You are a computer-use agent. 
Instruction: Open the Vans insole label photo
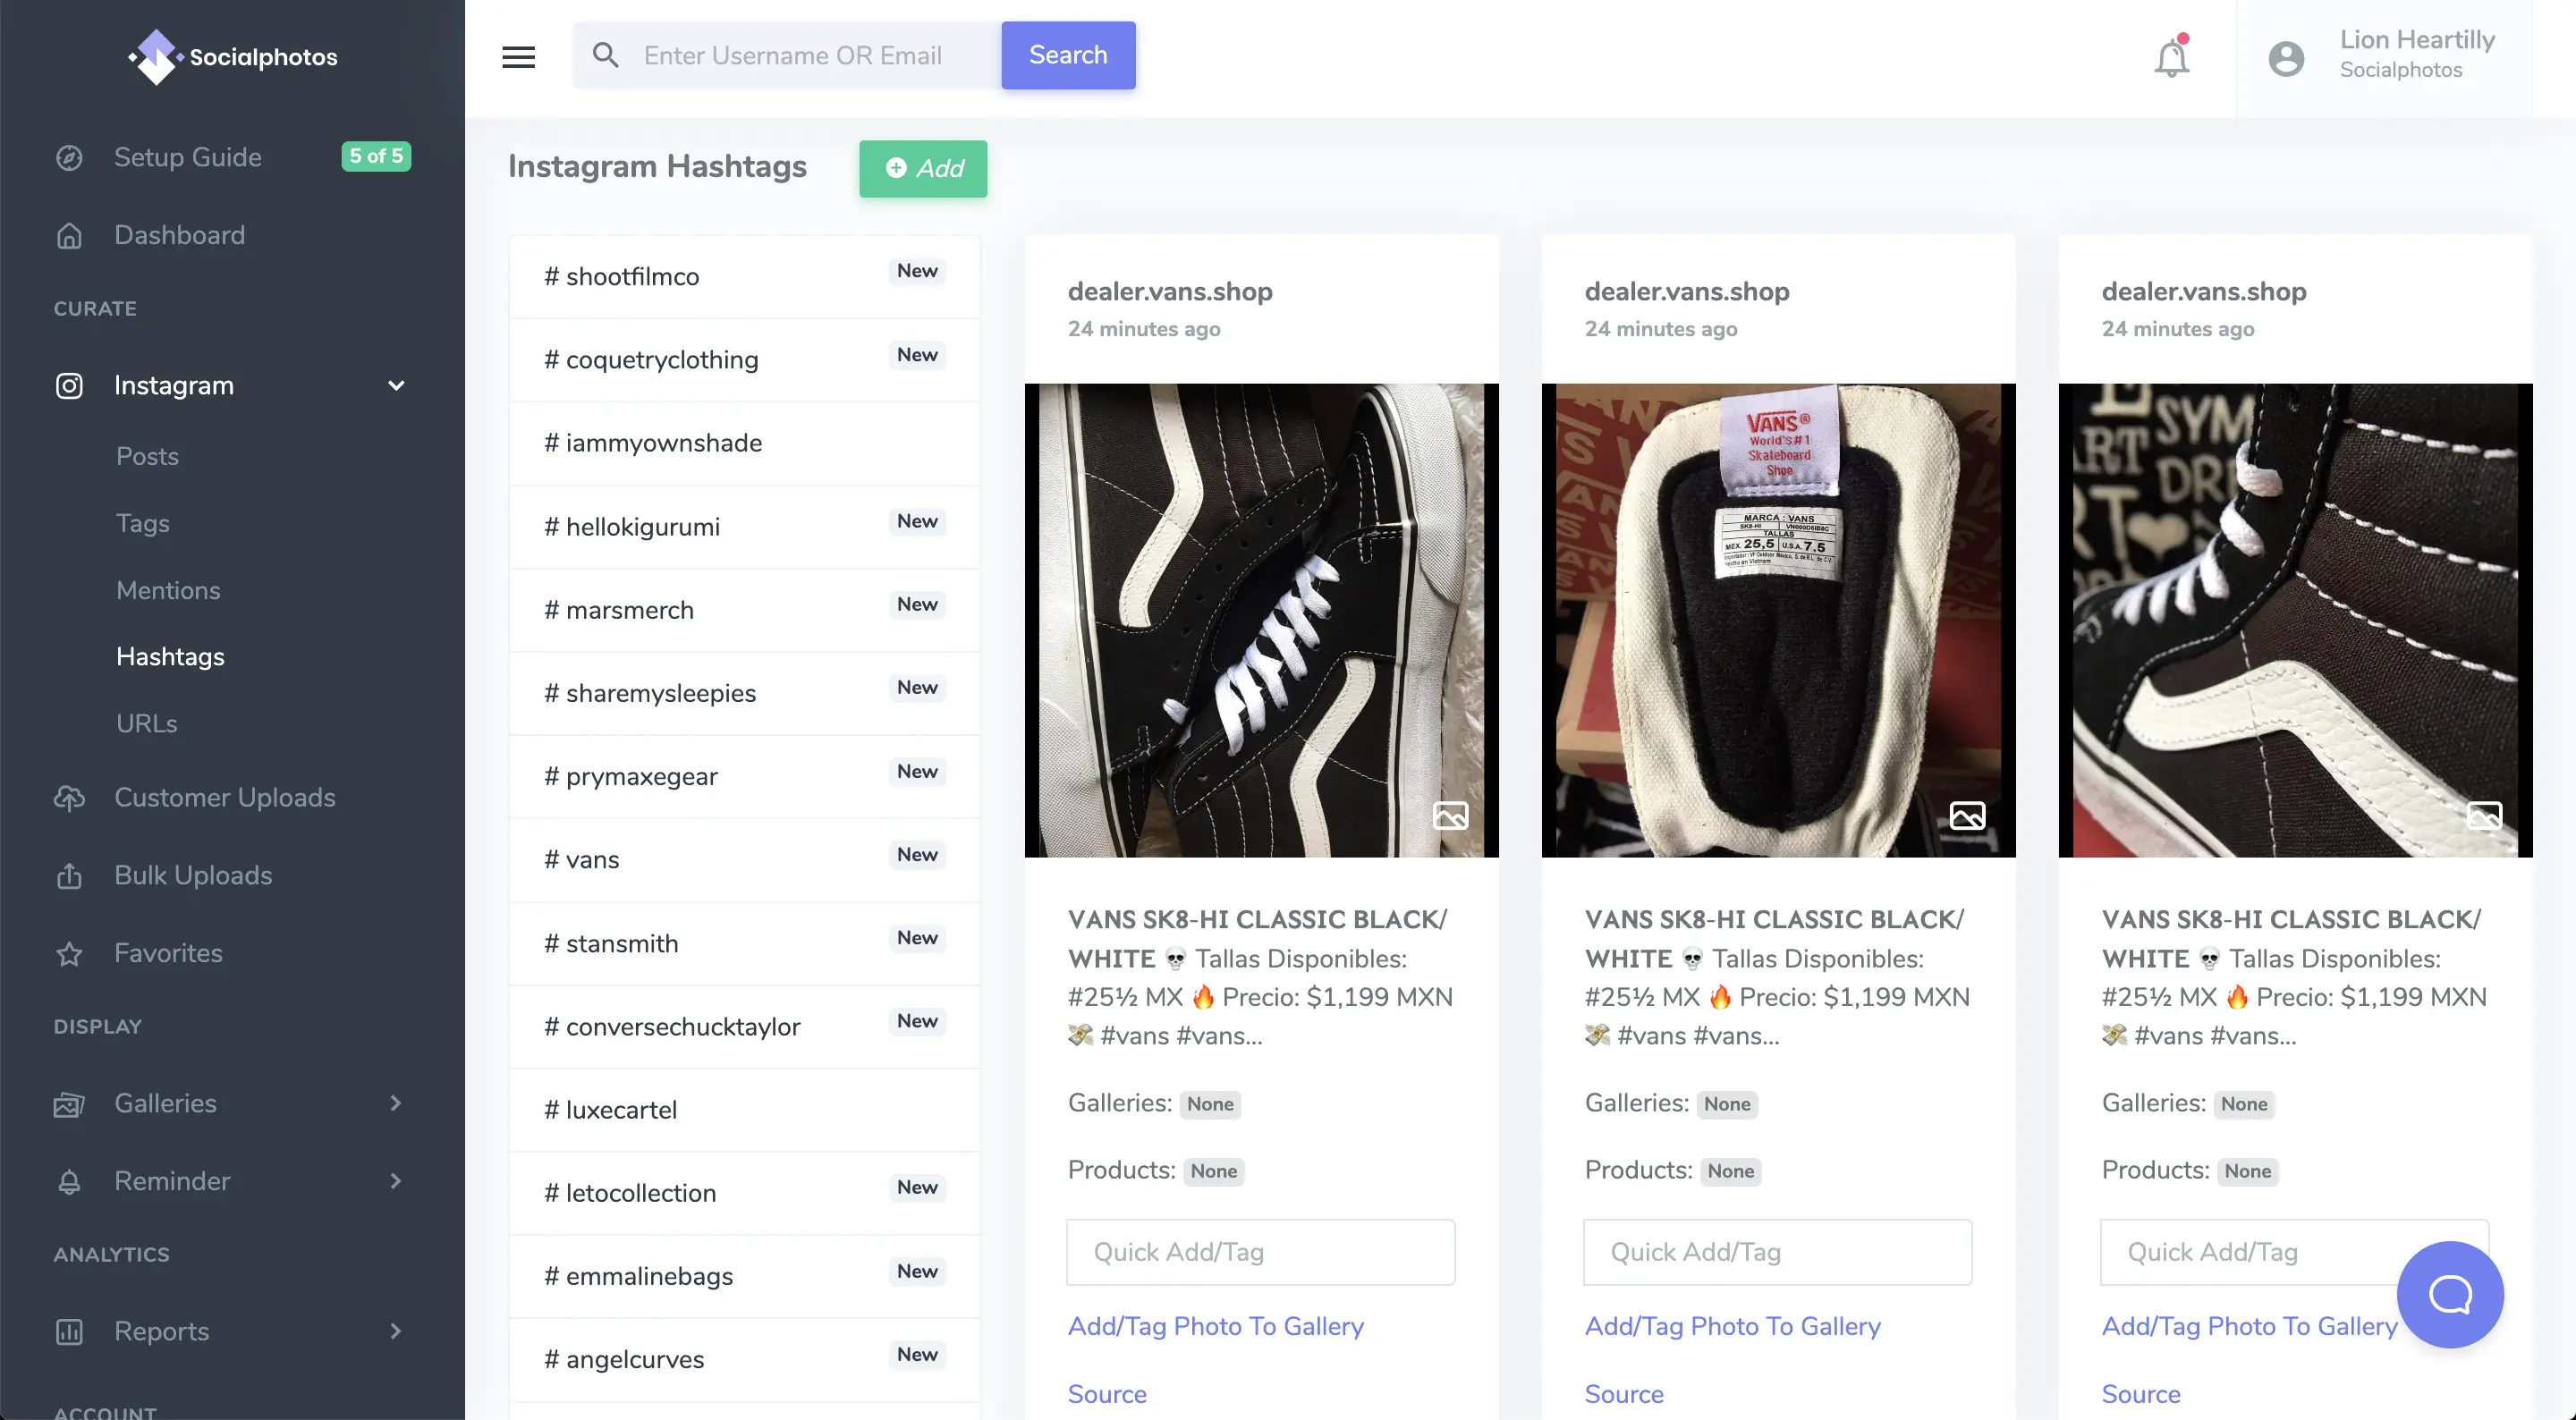tap(1779, 620)
